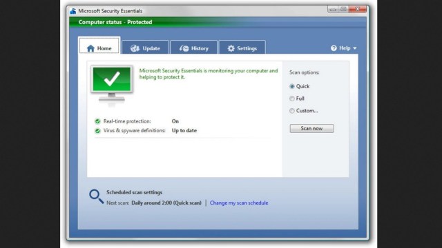Click "Virus & spyware definitions:" label
The height and width of the screenshot is (248, 442).
pyautogui.click(x=134, y=130)
